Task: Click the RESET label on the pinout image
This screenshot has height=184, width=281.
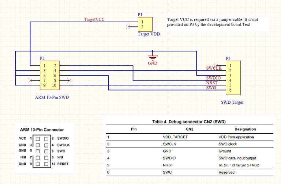Action: click(63, 164)
